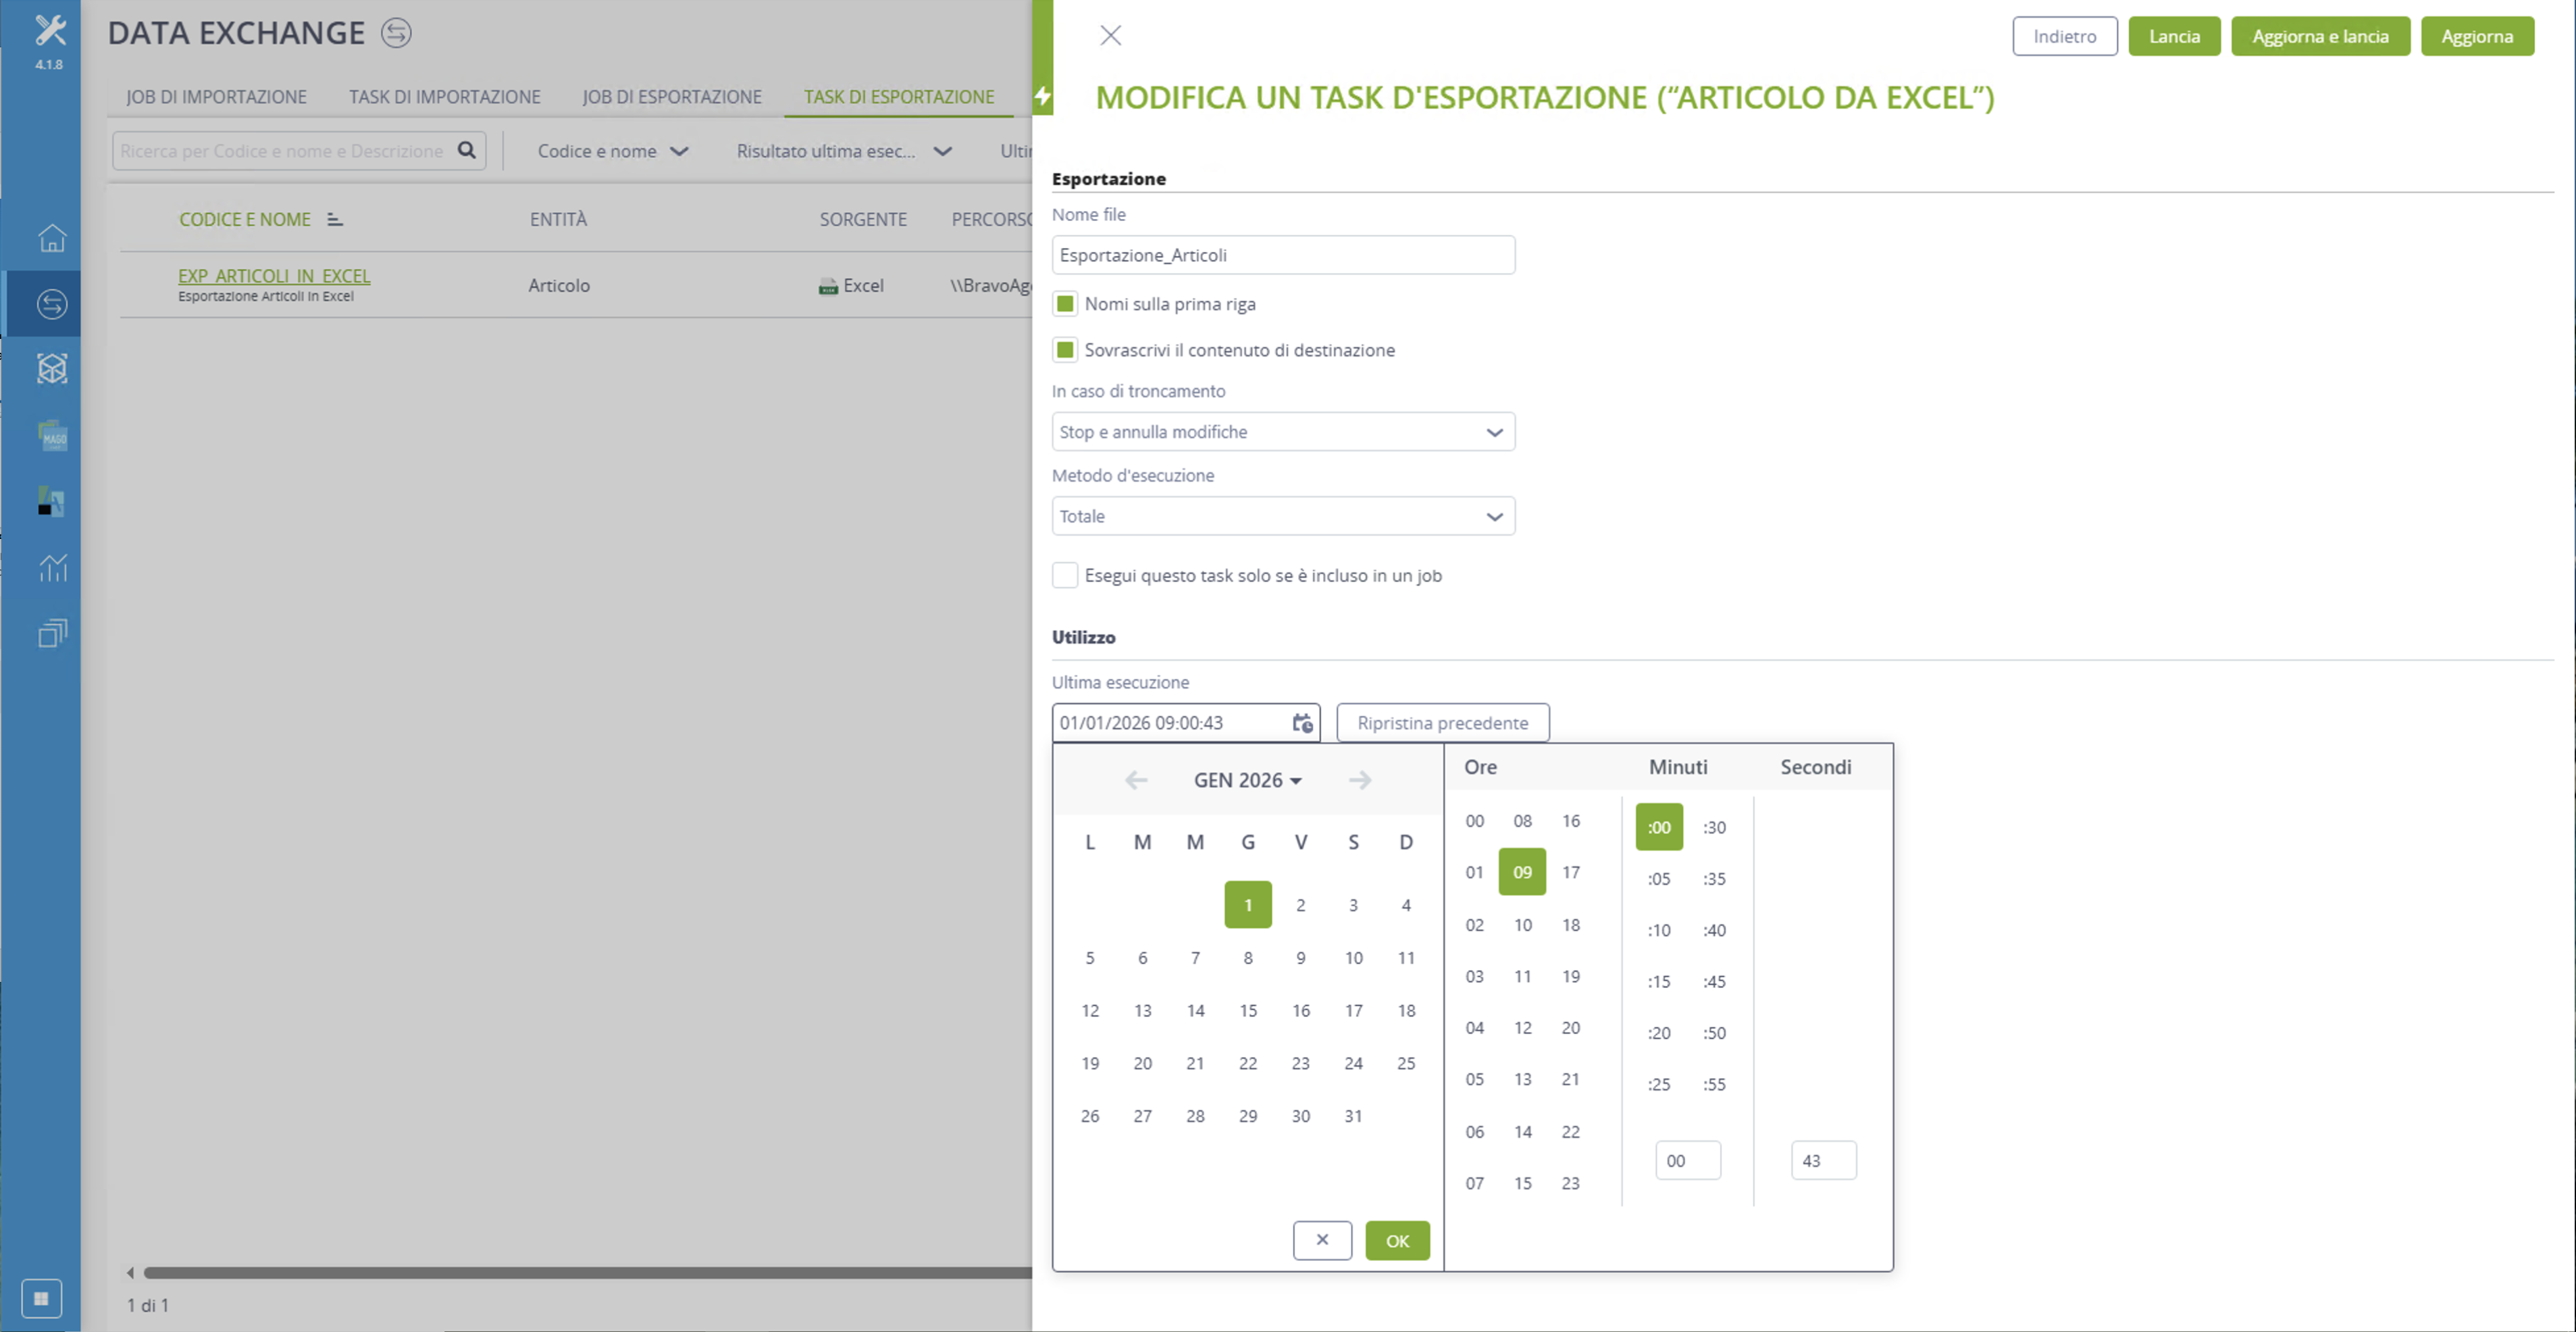Open the stacked windows sidebar icon
The width and height of the screenshot is (2576, 1332).
pyautogui.click(x=52, y=633)
